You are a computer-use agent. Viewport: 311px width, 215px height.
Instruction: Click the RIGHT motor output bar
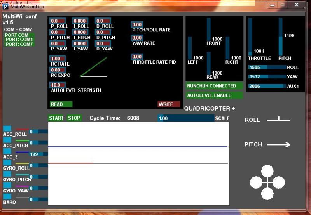[227, 48]
